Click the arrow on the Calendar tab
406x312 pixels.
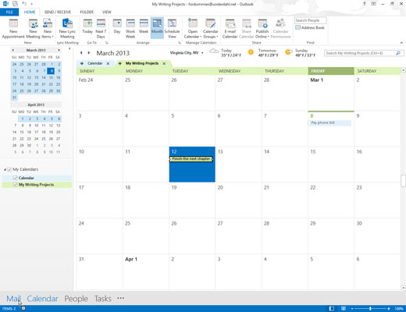click(82, 63)
